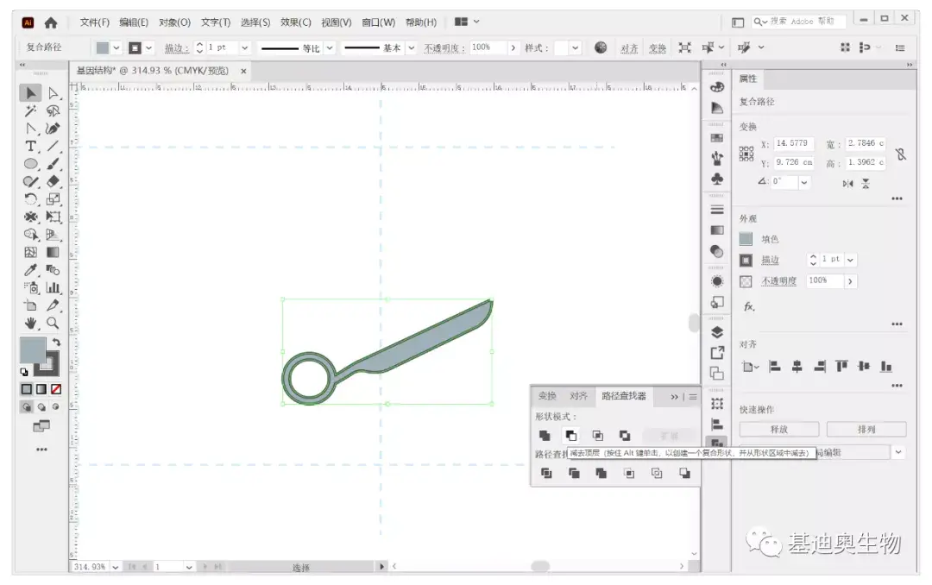Select the Direct Selection white arrow tool
This screenshot has width=932, height=585.
click(53, 92)
